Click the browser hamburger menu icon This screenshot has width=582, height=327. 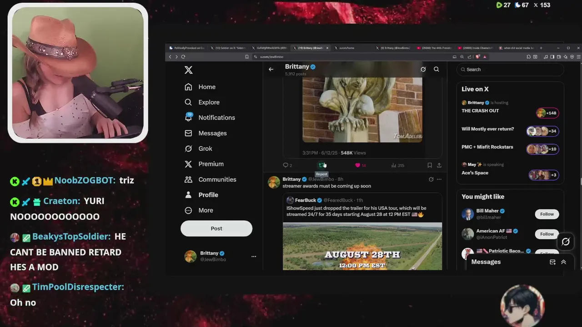click(x=578, y=57)
